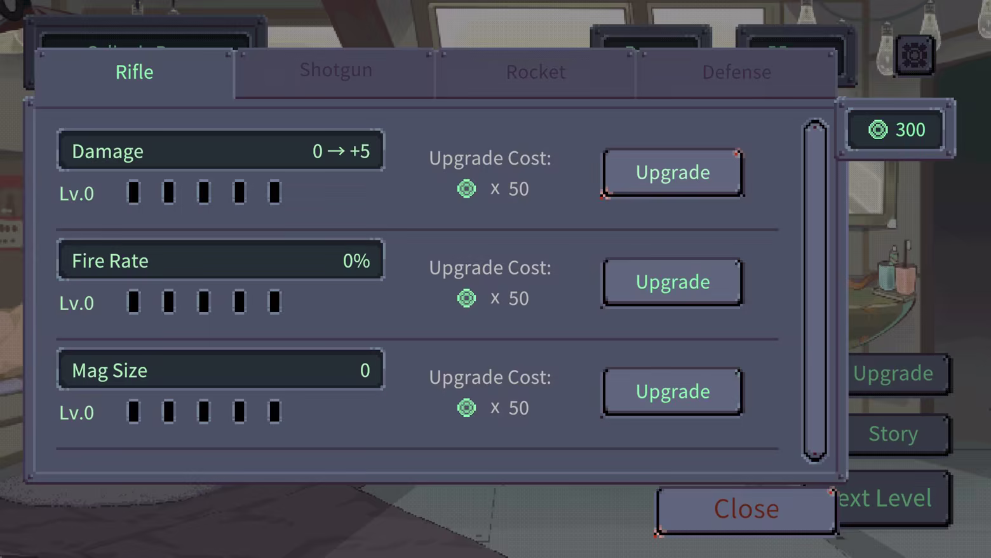
Task: Open settings via the gear icon
Action: click(x=915, y=55)
